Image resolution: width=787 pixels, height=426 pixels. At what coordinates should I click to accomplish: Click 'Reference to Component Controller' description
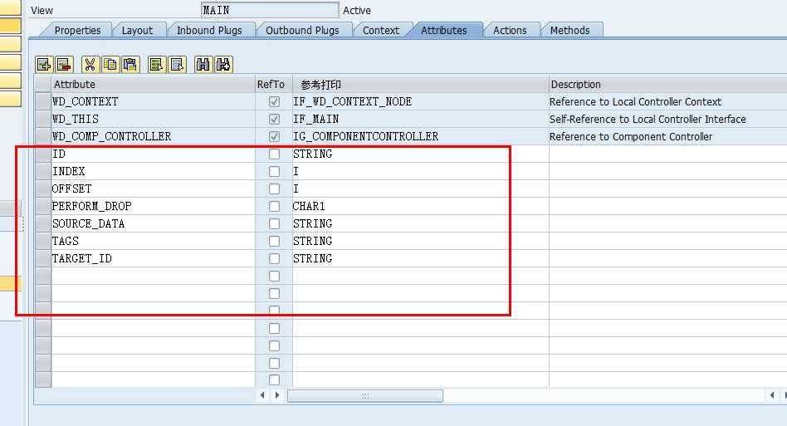point(631,136)
